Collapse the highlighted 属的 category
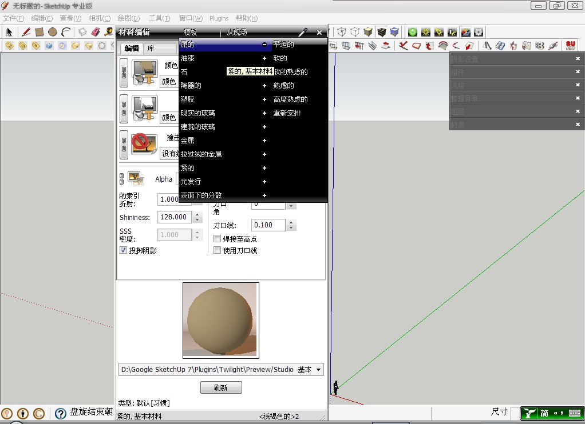 pyautogui.click(x=264, y=45)
